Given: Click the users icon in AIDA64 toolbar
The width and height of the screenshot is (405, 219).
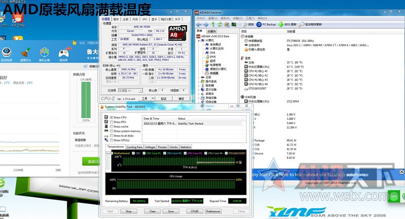Looking at the screenshot, I should pos(227,24).
